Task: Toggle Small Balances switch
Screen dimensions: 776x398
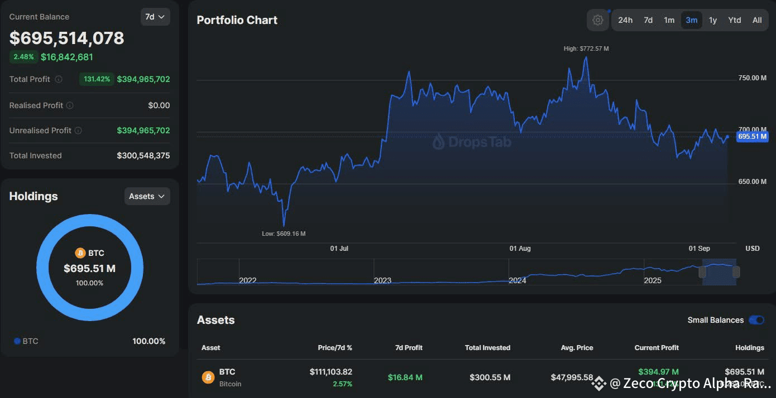Action: click(756, 320)
